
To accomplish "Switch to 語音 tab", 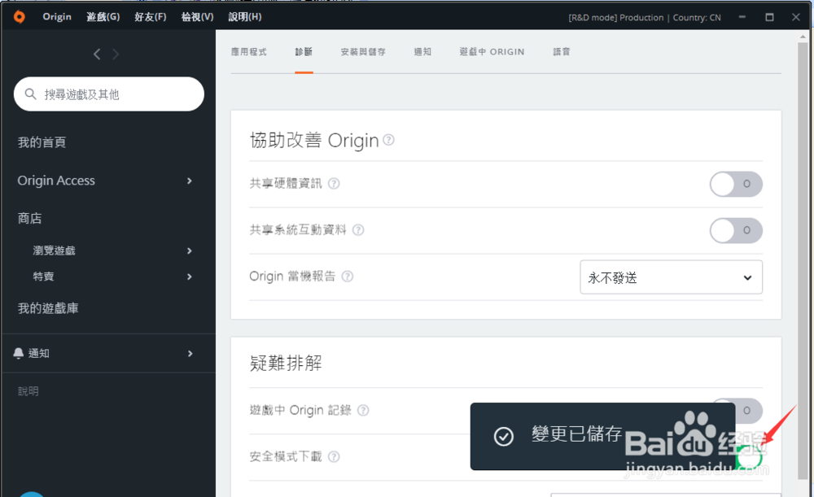I will [562, 52].
